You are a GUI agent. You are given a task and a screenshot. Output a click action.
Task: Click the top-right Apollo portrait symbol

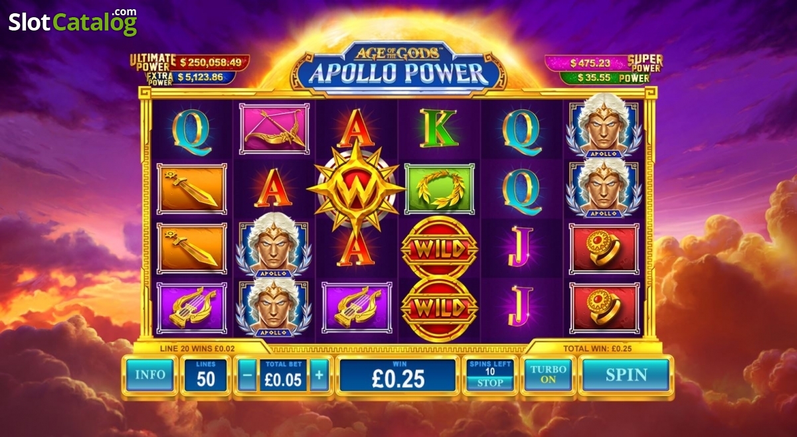(x=604, y=126)
